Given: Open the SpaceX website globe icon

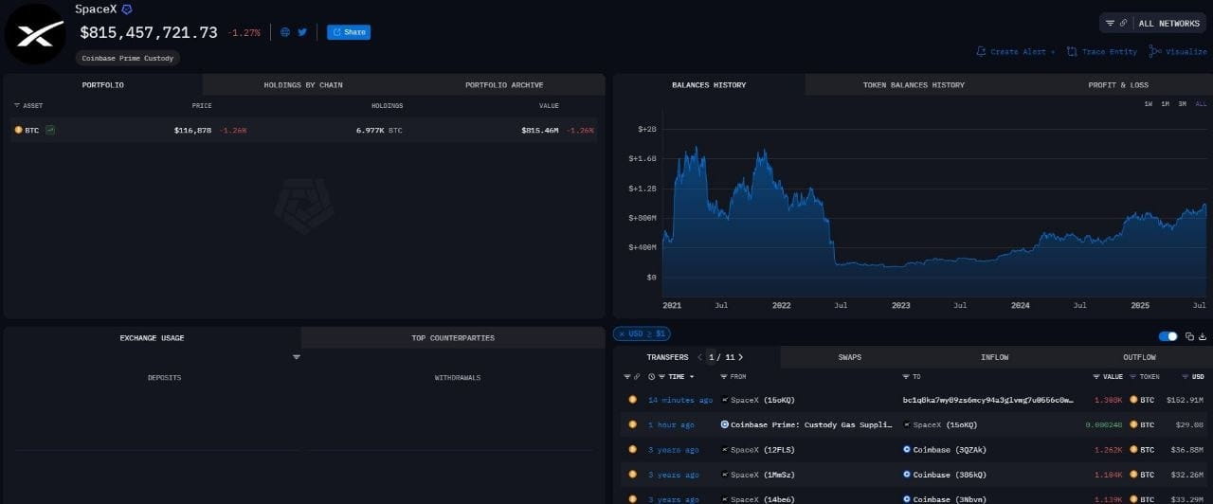Looking at the screenshot, I should [285, 32].
